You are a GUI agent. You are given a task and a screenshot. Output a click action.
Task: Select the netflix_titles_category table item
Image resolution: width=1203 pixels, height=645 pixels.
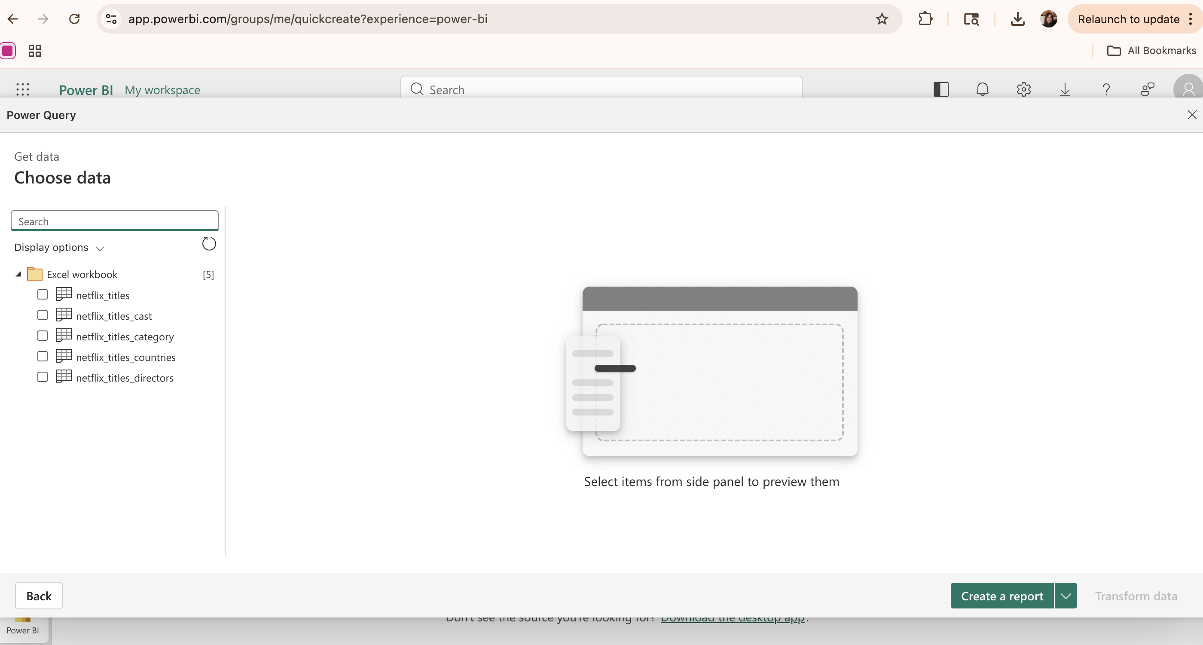coord(125,337)
